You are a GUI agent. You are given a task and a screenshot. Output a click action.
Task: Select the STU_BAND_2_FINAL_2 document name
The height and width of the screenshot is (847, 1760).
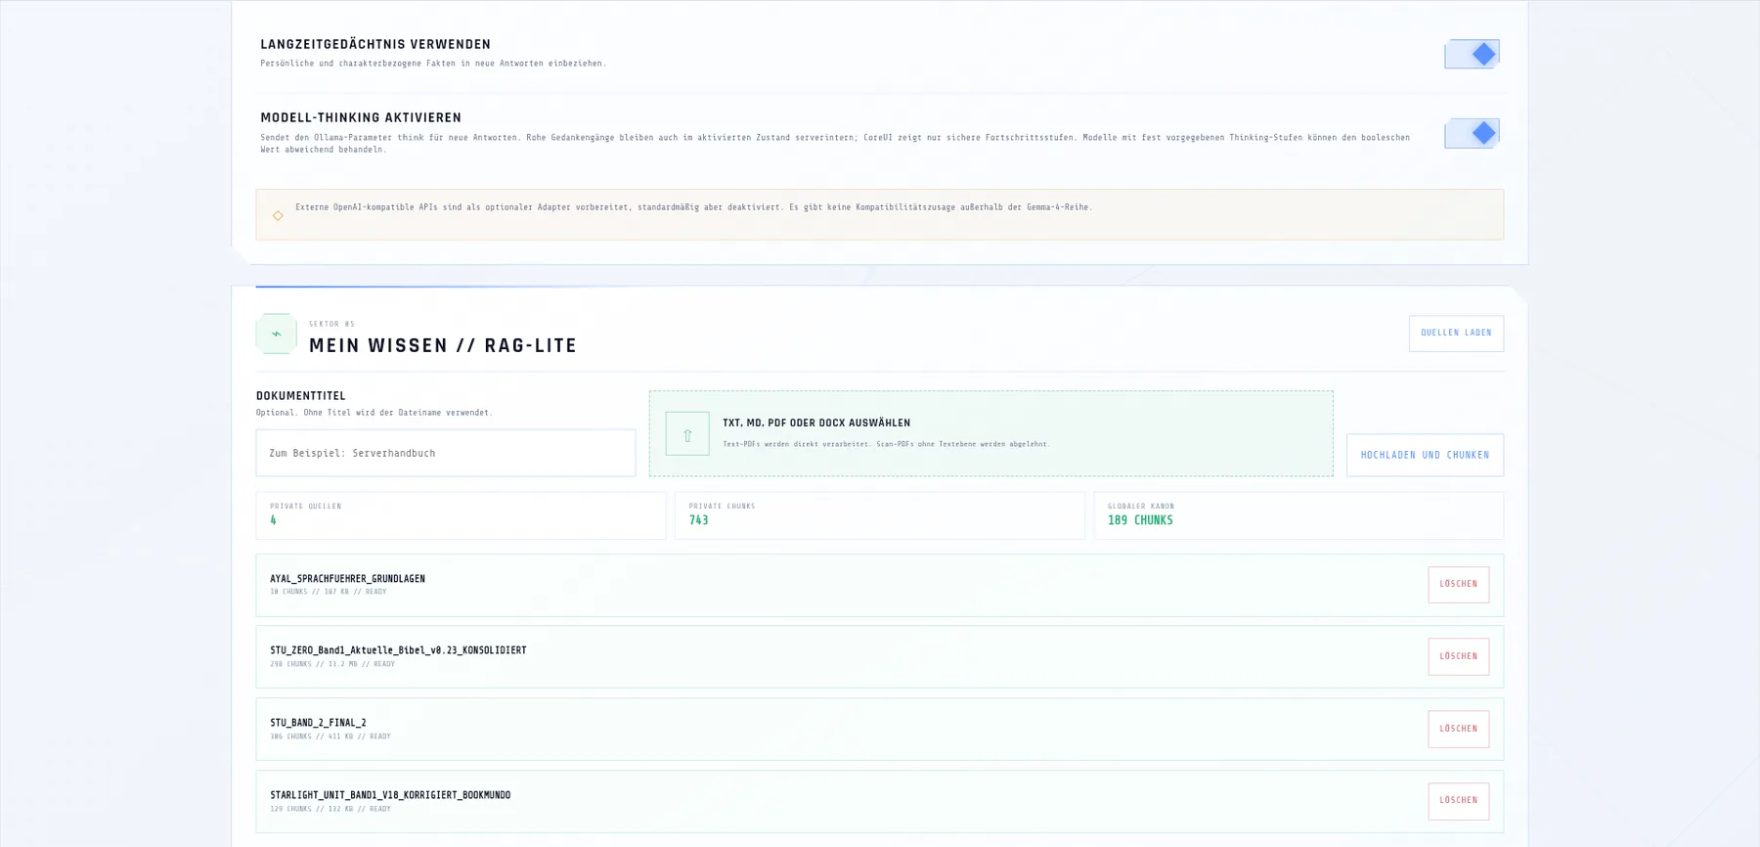[318, 724]
